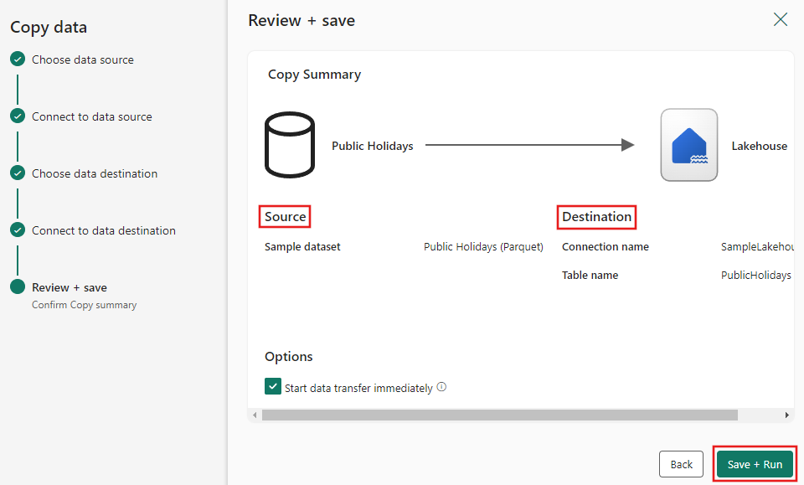Click the checkmark beside Choose data destination
Screen dimensions: 804x485
pyautogui.click(x=18, y=173)
